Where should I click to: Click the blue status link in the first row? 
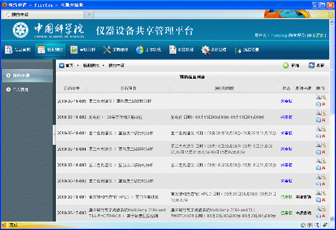pyautogui.click(x=287, y=101)
